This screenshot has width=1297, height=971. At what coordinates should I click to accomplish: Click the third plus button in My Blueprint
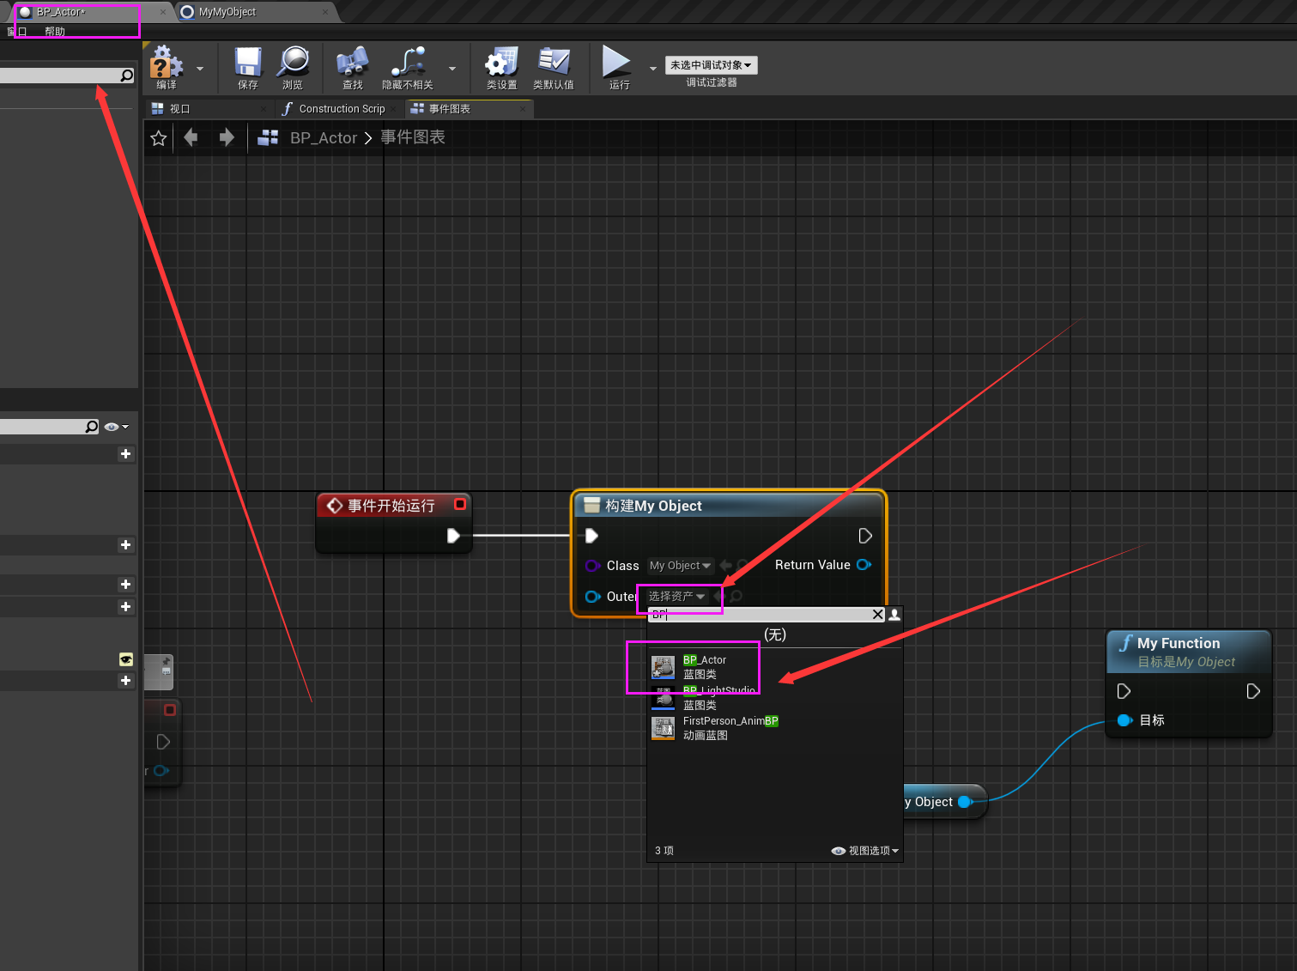[126, 584]
